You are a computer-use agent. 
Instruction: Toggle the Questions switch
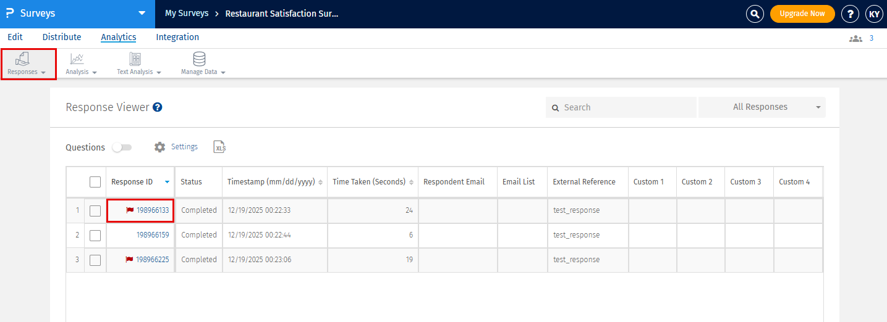(122, 147)
